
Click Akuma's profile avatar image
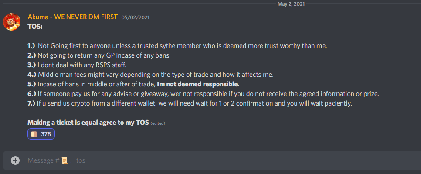click(11, 22)
